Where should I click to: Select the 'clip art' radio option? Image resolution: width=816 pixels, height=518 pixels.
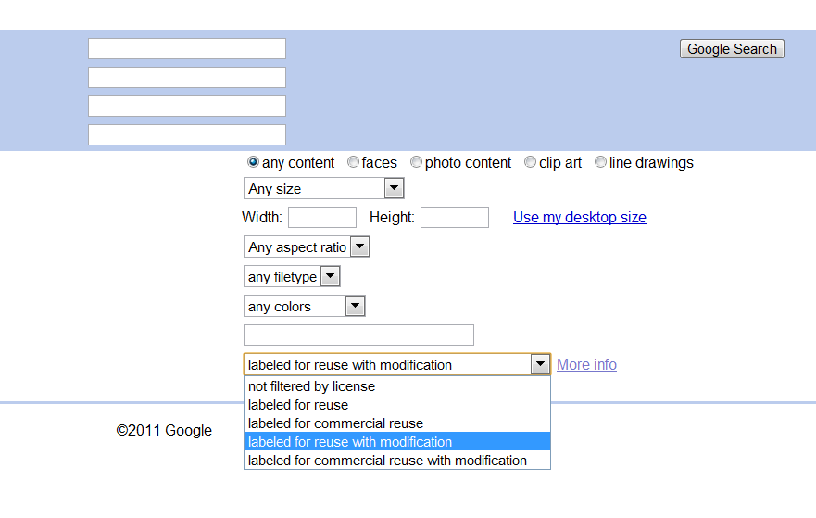(530, 162)
